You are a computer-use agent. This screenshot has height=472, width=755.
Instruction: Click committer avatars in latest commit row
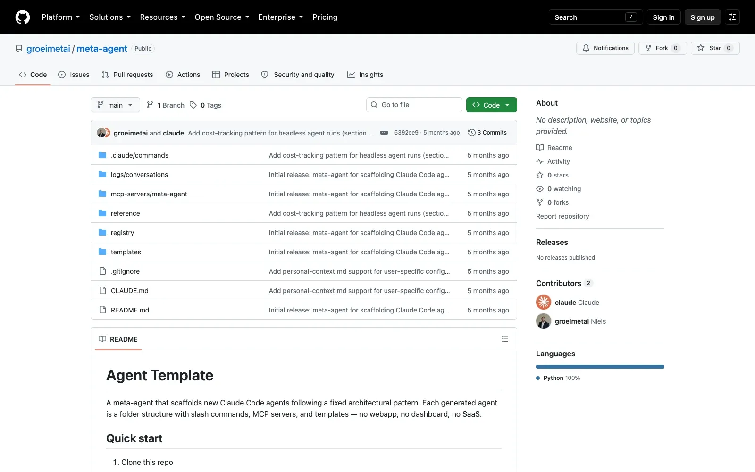coord(103,133)
